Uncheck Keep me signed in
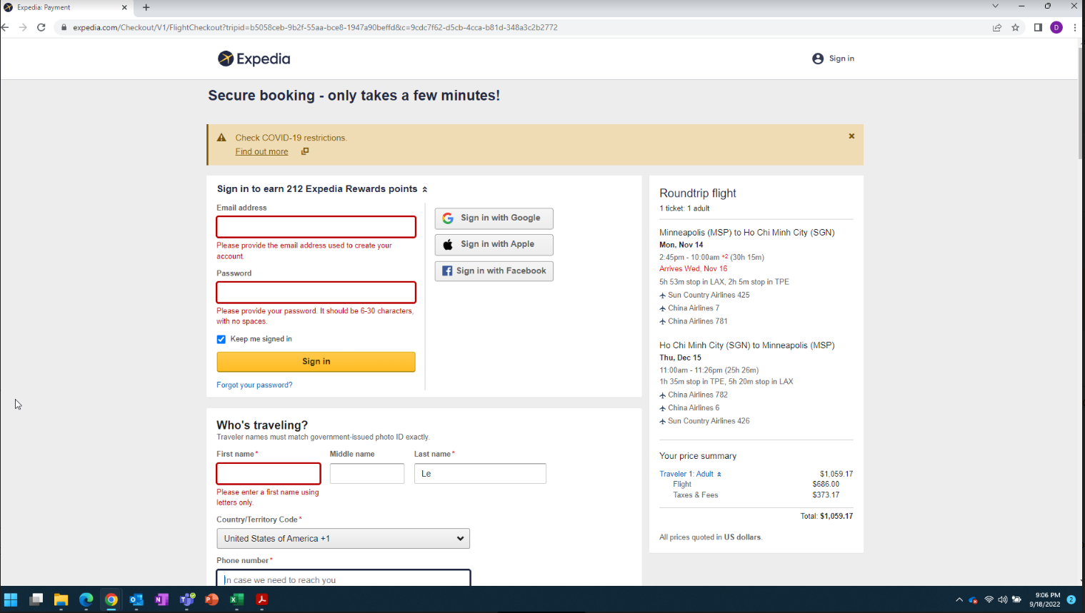The image size is (1085, 613). [221, 339]
